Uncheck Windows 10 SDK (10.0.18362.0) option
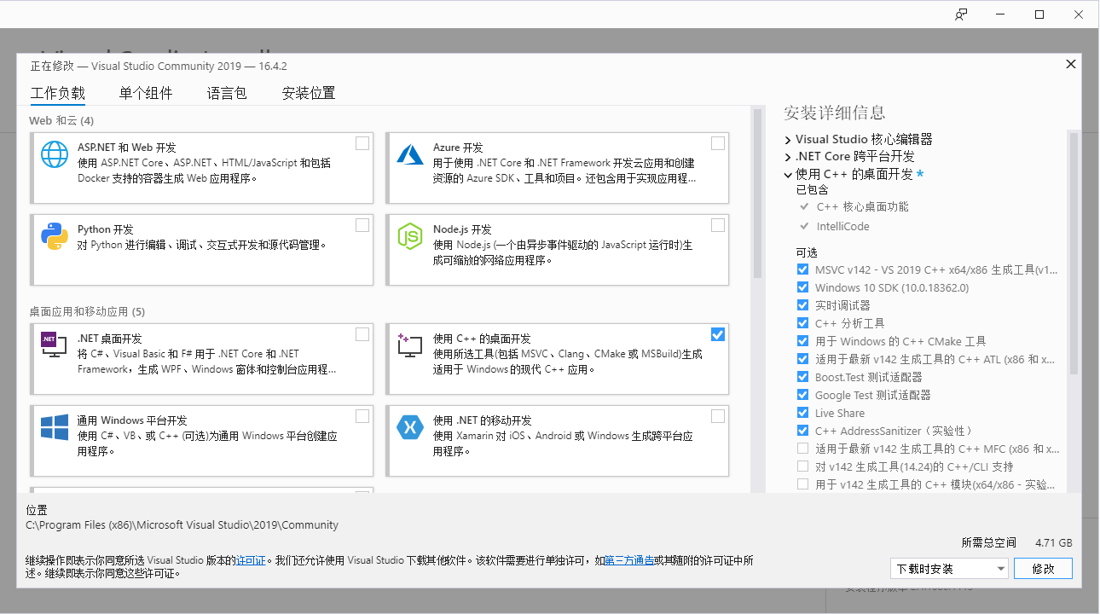This screenshot has height=614, width=1100. click(802, 287)
